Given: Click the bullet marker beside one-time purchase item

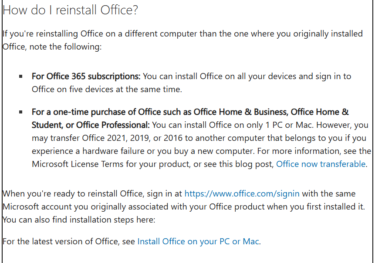Looking at the screenshot, I should (20, 112).
